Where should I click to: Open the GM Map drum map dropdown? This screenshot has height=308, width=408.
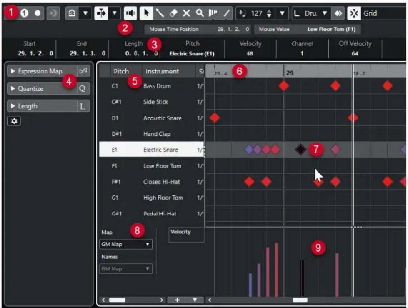[126, 244]
